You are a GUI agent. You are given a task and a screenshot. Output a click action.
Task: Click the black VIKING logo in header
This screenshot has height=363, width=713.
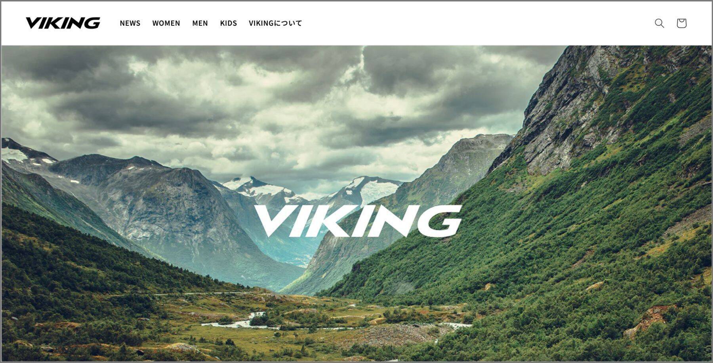point(63,23)
